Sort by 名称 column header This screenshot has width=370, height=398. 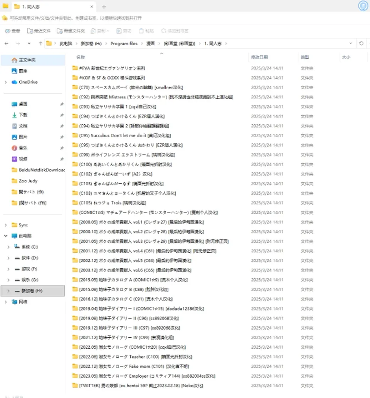81,57
